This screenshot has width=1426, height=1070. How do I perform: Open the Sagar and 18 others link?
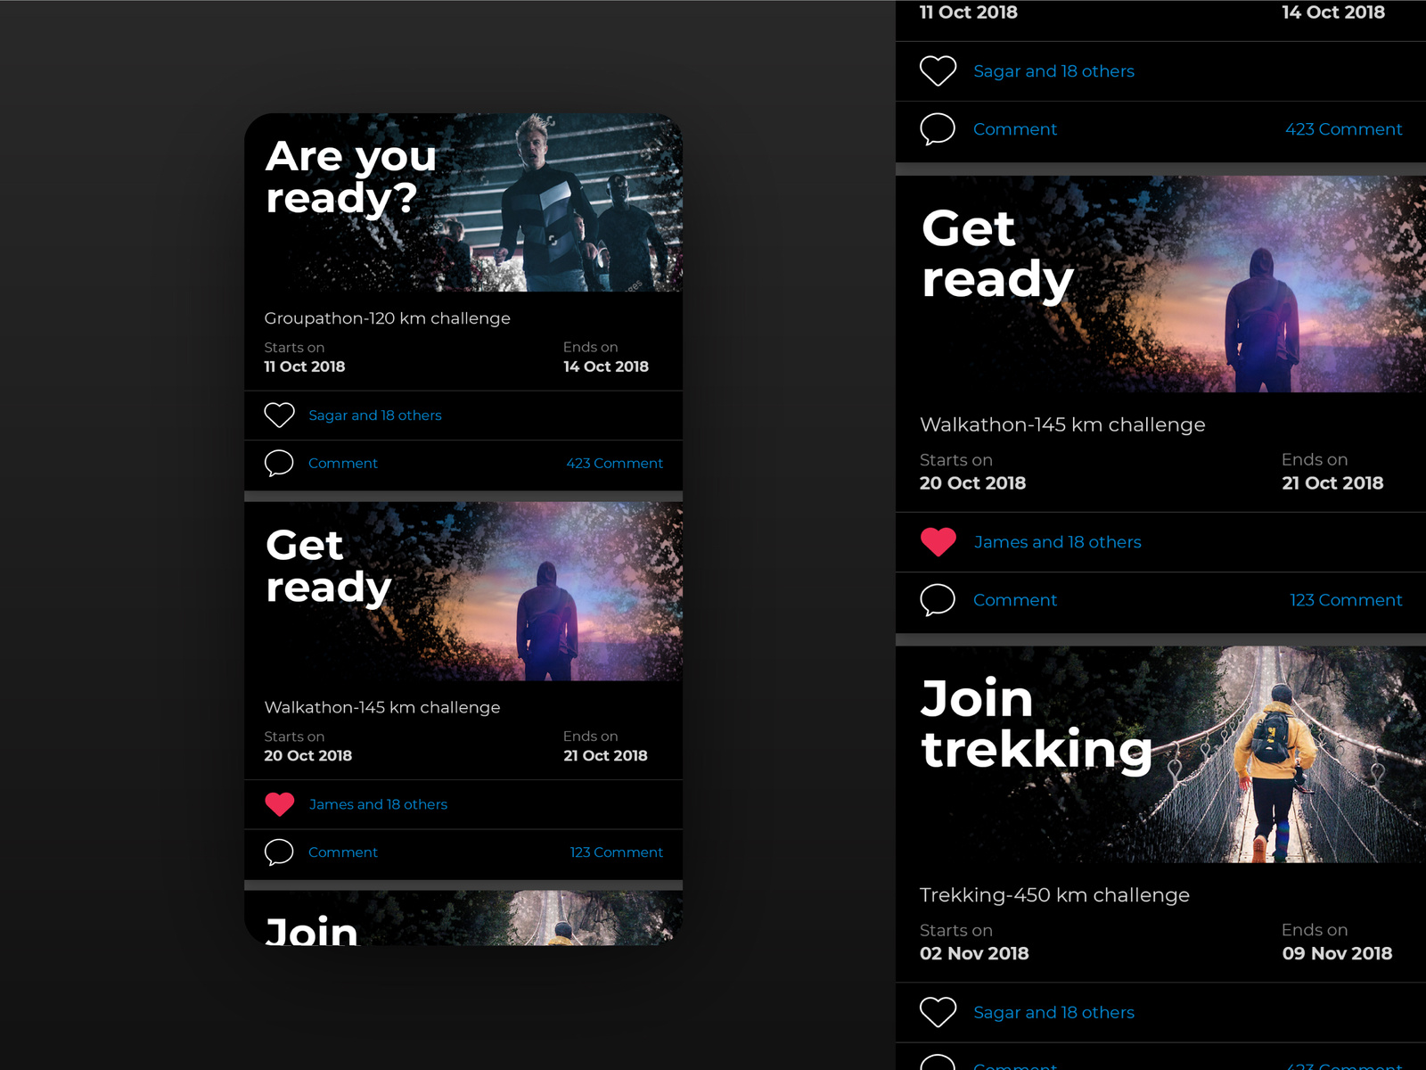374,415
